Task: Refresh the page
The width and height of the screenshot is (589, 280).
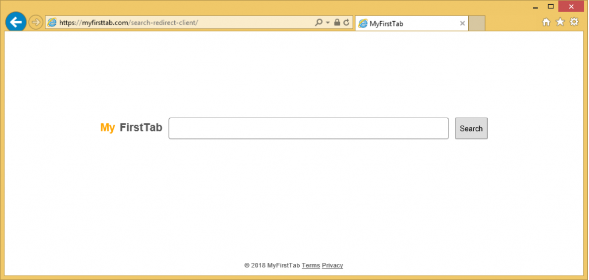Action: [x=346, y=22]
